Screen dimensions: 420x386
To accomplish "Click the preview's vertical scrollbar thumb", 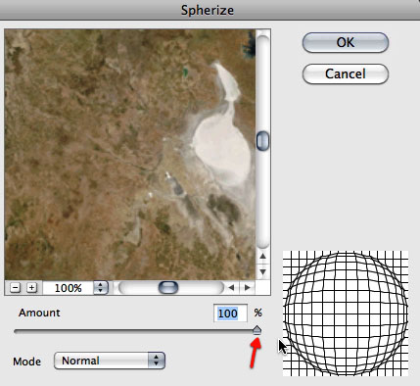I will coord(262,141).
